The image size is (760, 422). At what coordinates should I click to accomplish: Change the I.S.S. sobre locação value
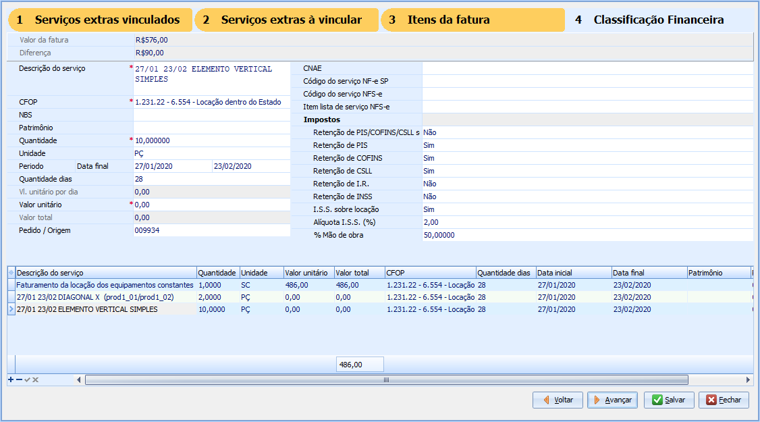587,209
